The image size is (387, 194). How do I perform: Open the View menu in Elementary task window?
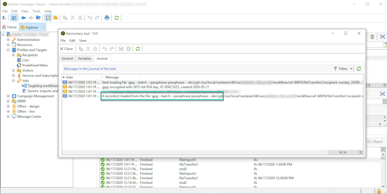click(83, 41)
